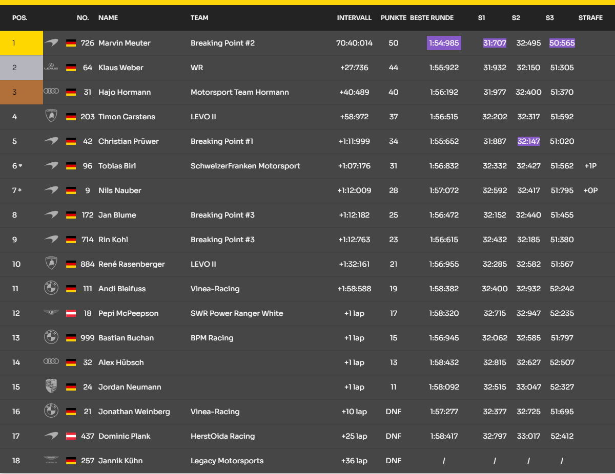Click the Austrian flag next to Dominic Plank

click(71, 436)
